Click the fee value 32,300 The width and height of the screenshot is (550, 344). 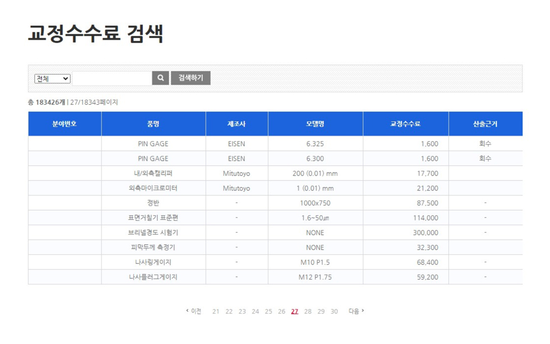(428, 247)
